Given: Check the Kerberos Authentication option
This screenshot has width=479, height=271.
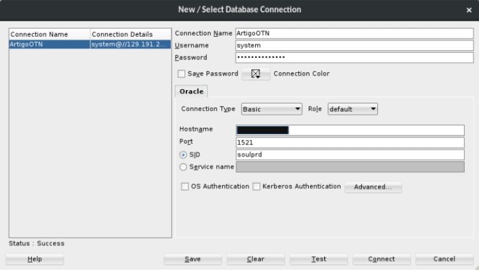Looking at the screenshot, I should (256, 186).
